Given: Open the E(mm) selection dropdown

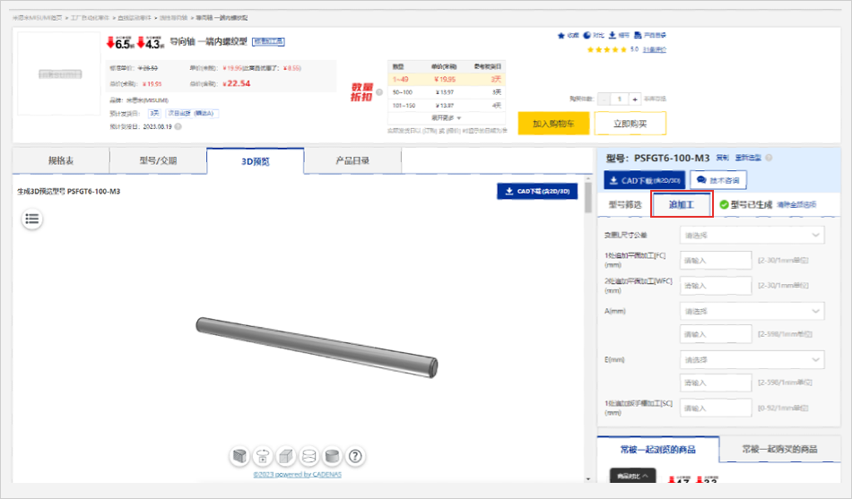Looking at the screenshot, I should click(752, 359).
